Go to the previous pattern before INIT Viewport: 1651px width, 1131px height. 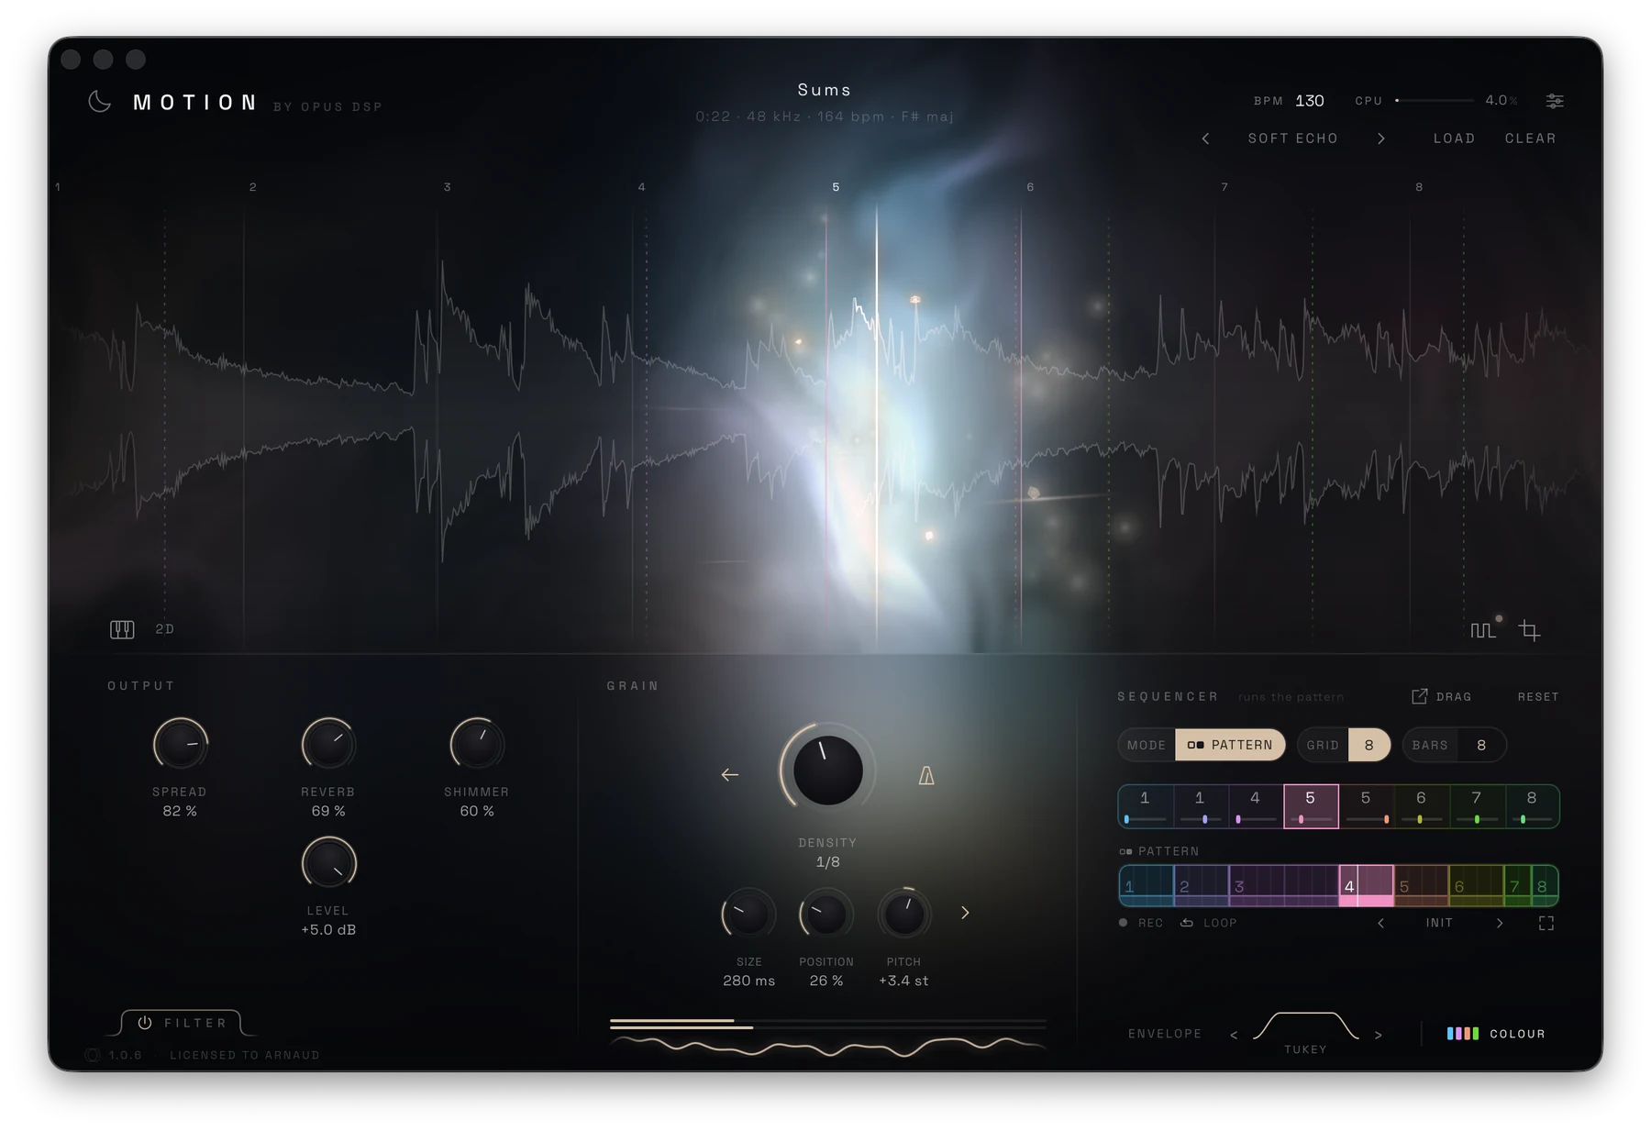pyautogui.click(x=1381, y=924)
